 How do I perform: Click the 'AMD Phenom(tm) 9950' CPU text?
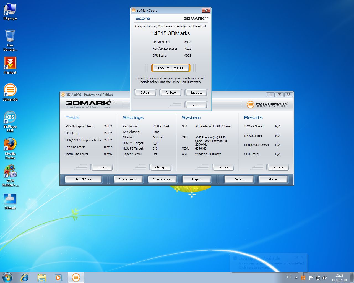[x=210, y=137]
